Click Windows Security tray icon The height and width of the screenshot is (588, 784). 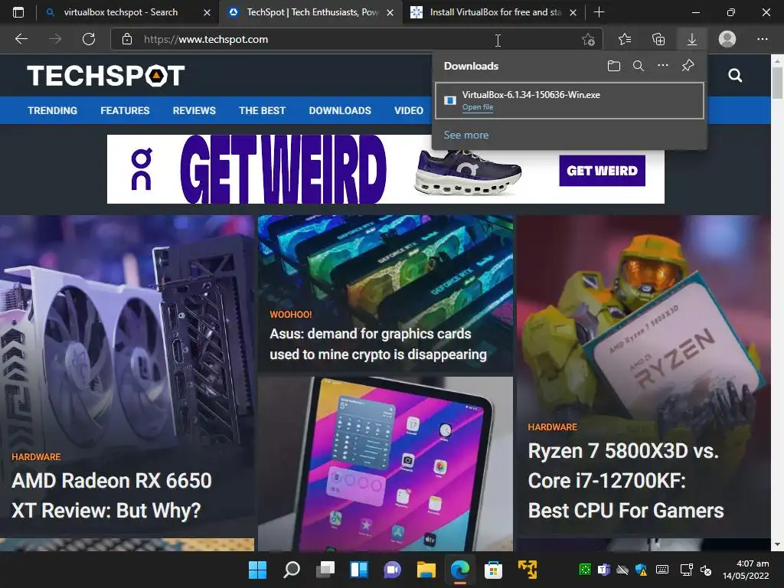coord(641,570)
